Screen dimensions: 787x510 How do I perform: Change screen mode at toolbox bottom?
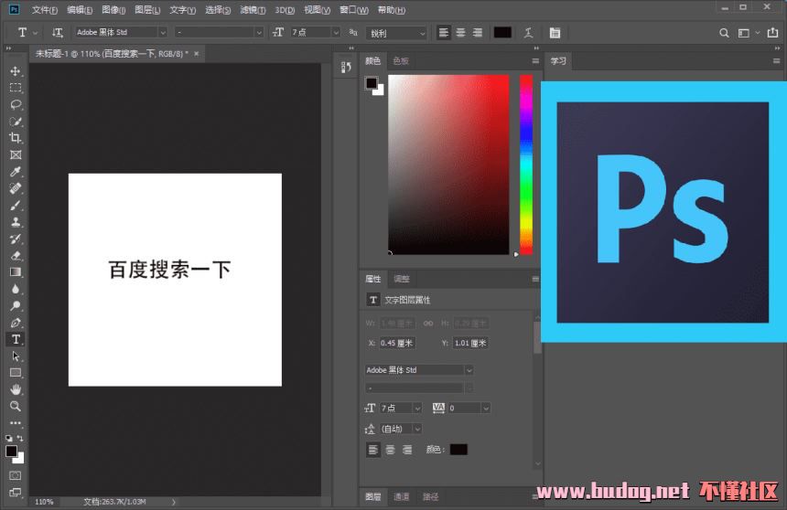(x=16, y=492)
